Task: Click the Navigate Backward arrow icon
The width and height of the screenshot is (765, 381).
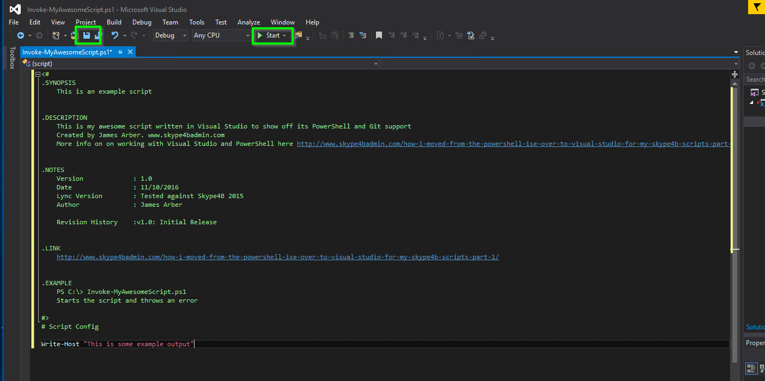Action: [21, 35]
